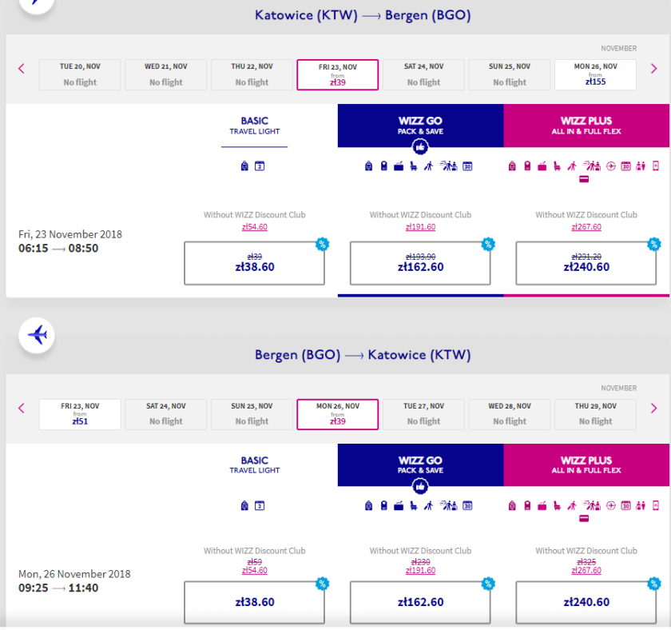Click the seat icon under outbound WIZZ GO

413,166
